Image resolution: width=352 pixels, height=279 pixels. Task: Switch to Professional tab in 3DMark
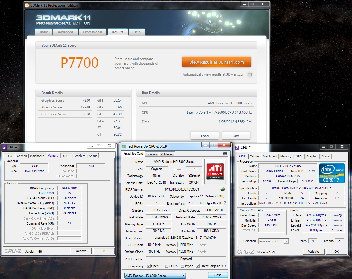(x=93, y=32)
